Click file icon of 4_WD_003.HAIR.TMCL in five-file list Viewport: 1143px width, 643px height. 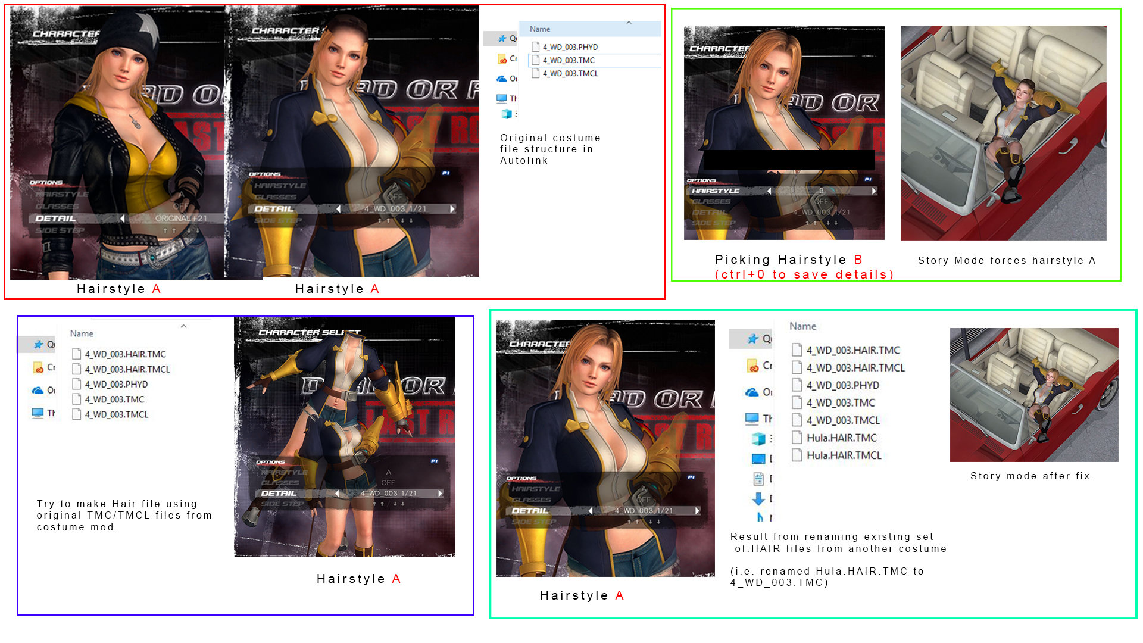coord(76,369)
